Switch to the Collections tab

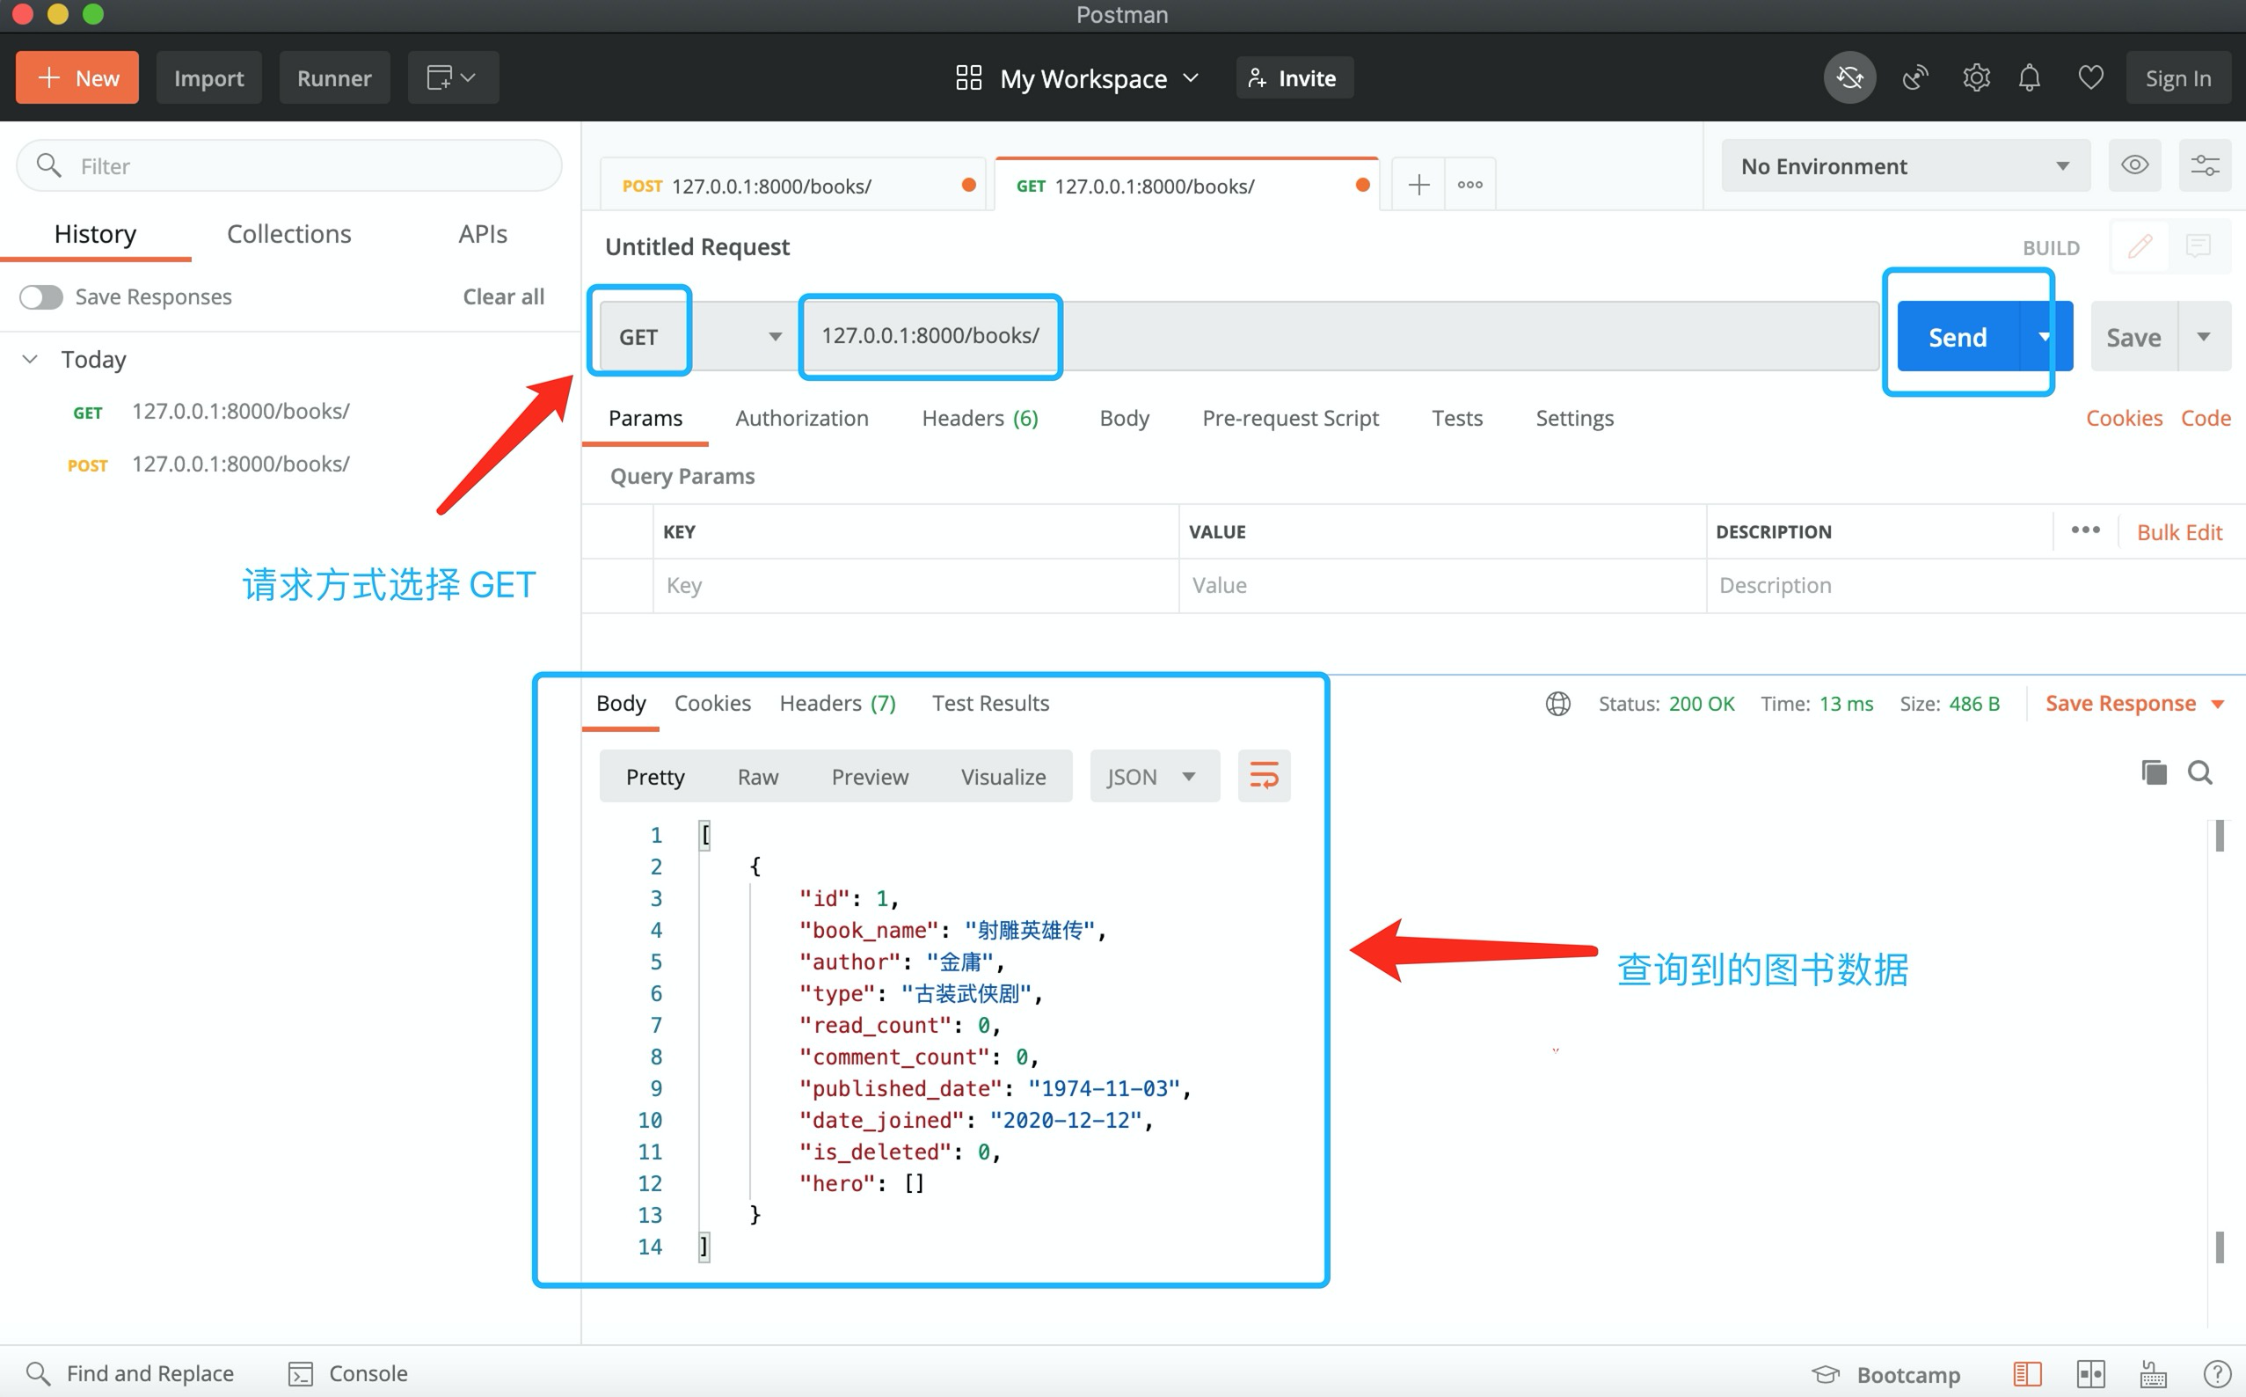point(289,235)
